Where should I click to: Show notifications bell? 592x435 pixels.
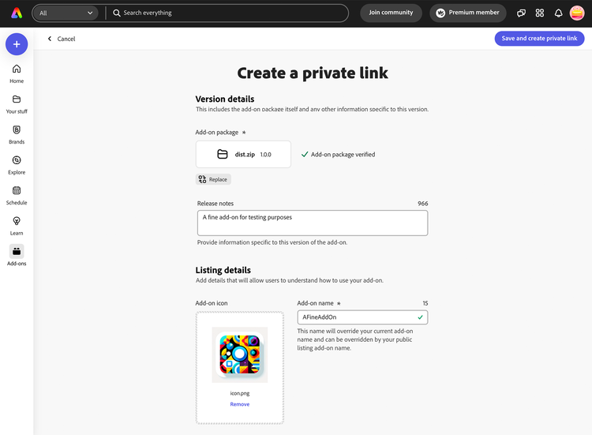(x=558, y=13)
